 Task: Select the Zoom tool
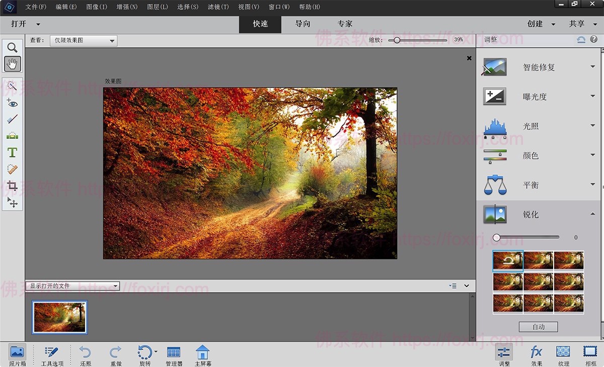pyautogui.click(x=12, y=47)
